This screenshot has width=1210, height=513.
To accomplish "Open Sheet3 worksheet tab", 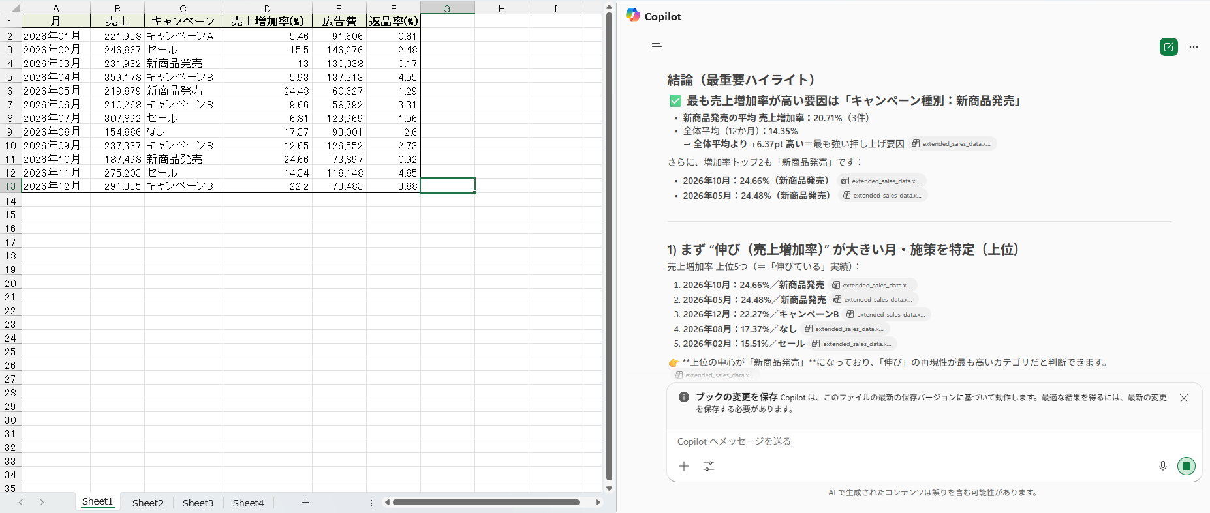I will click(198, 503).
